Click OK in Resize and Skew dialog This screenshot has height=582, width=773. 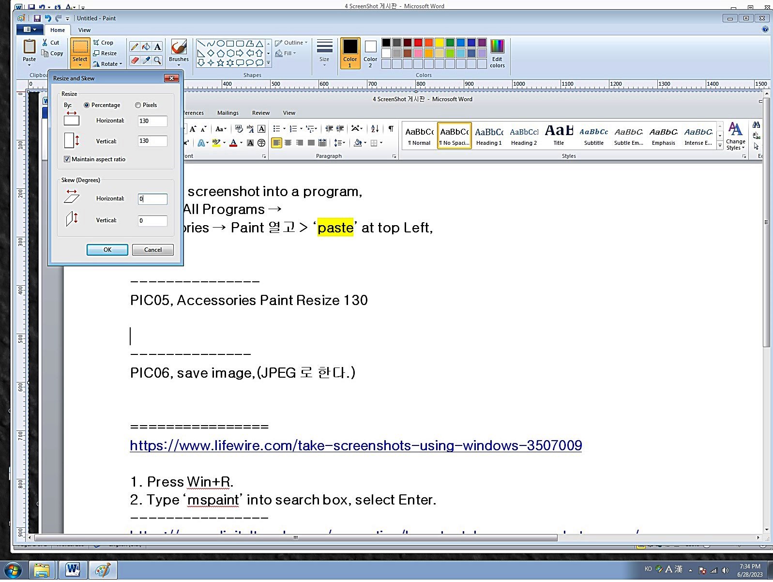[x=107, y=250]
